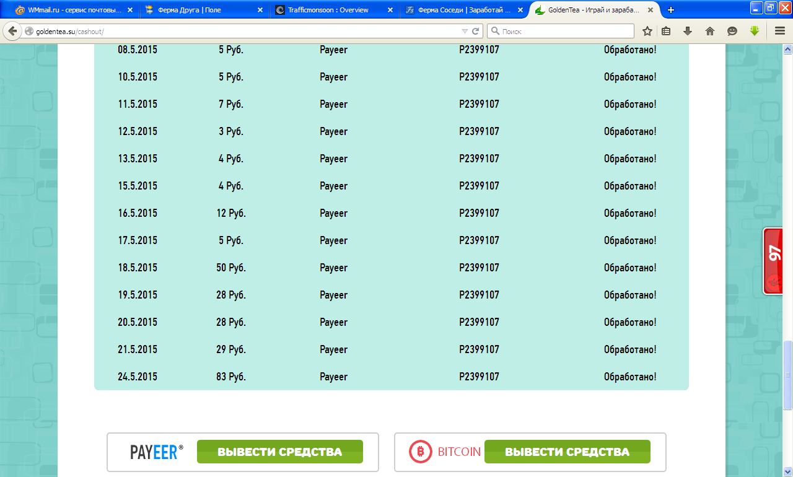Select the date 16.5.2015
This screenshot has height=477, width=793.
[x=138, y=213]
